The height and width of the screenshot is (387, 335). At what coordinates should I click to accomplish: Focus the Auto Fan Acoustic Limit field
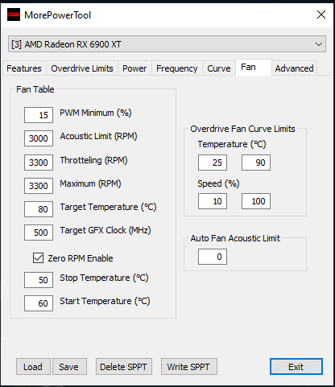coord(213,257)
